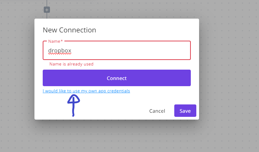Click the misspelled 'dropbox' text in field
Screen dimensions: 259x152
[60, 51]
